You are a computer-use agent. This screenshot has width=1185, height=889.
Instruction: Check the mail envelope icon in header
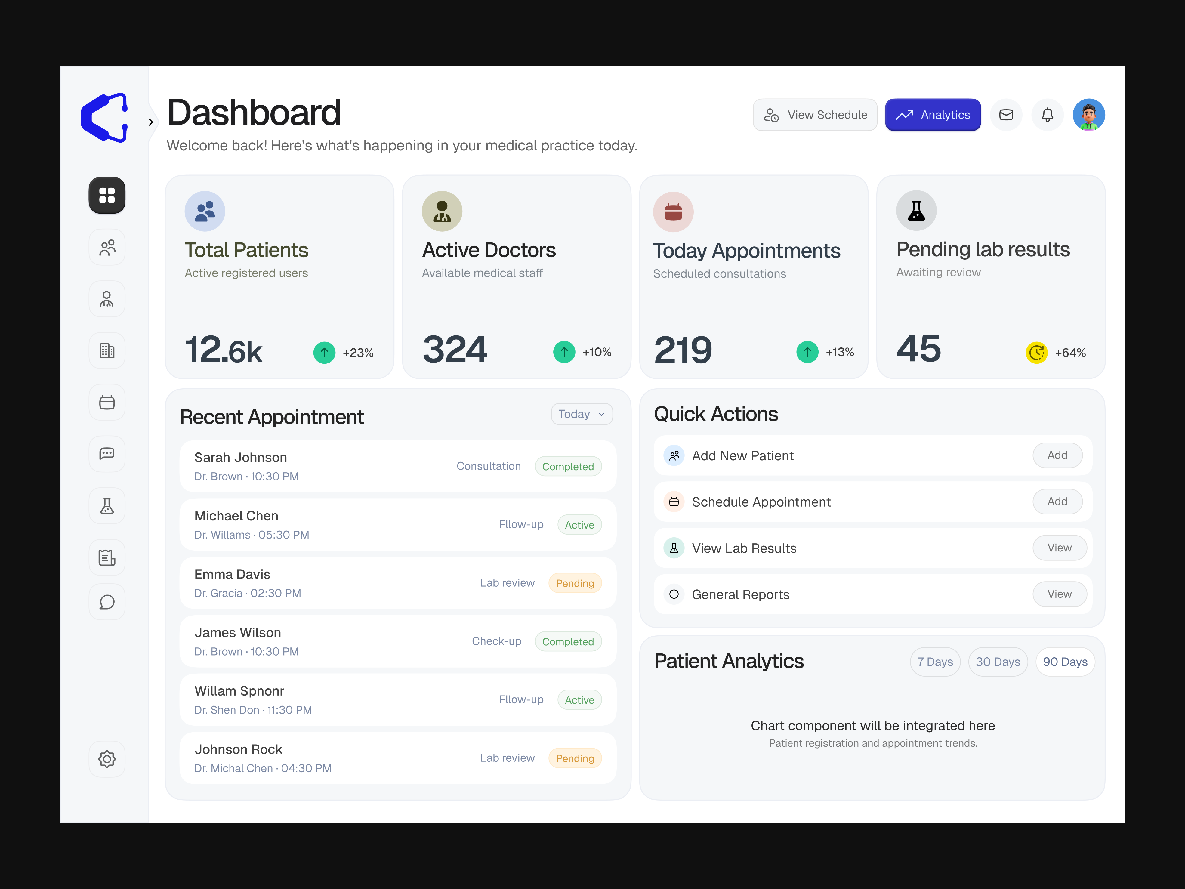(1006, 115)
